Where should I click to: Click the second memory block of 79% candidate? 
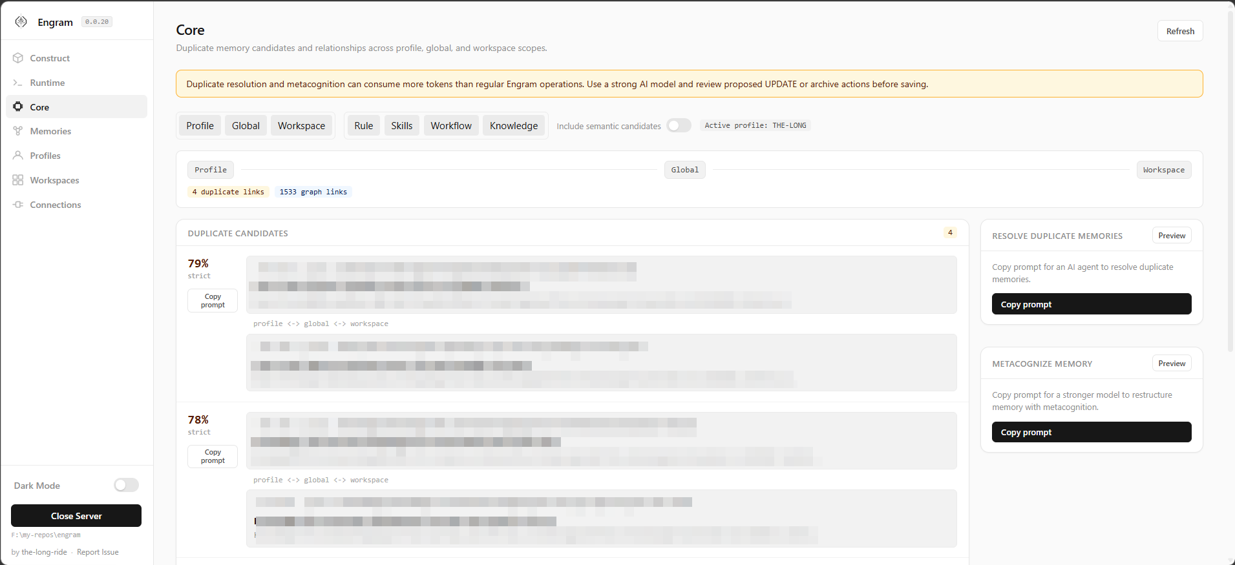[x=601, y=362]
